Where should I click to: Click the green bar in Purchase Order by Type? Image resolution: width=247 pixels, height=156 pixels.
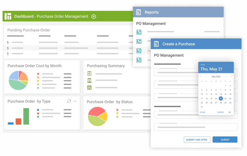tap(26, 116)
